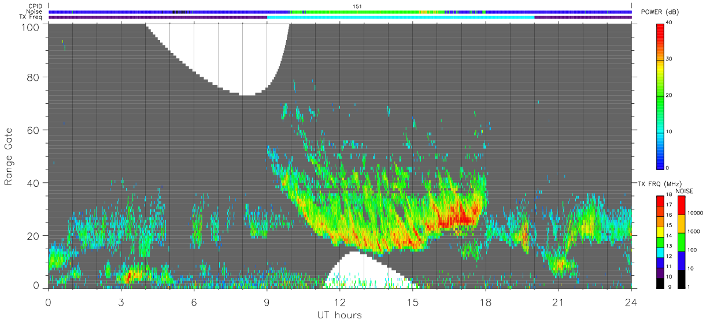Click the TX Freq row label at top left
The image size is (710, 327).
pos(31,17)
